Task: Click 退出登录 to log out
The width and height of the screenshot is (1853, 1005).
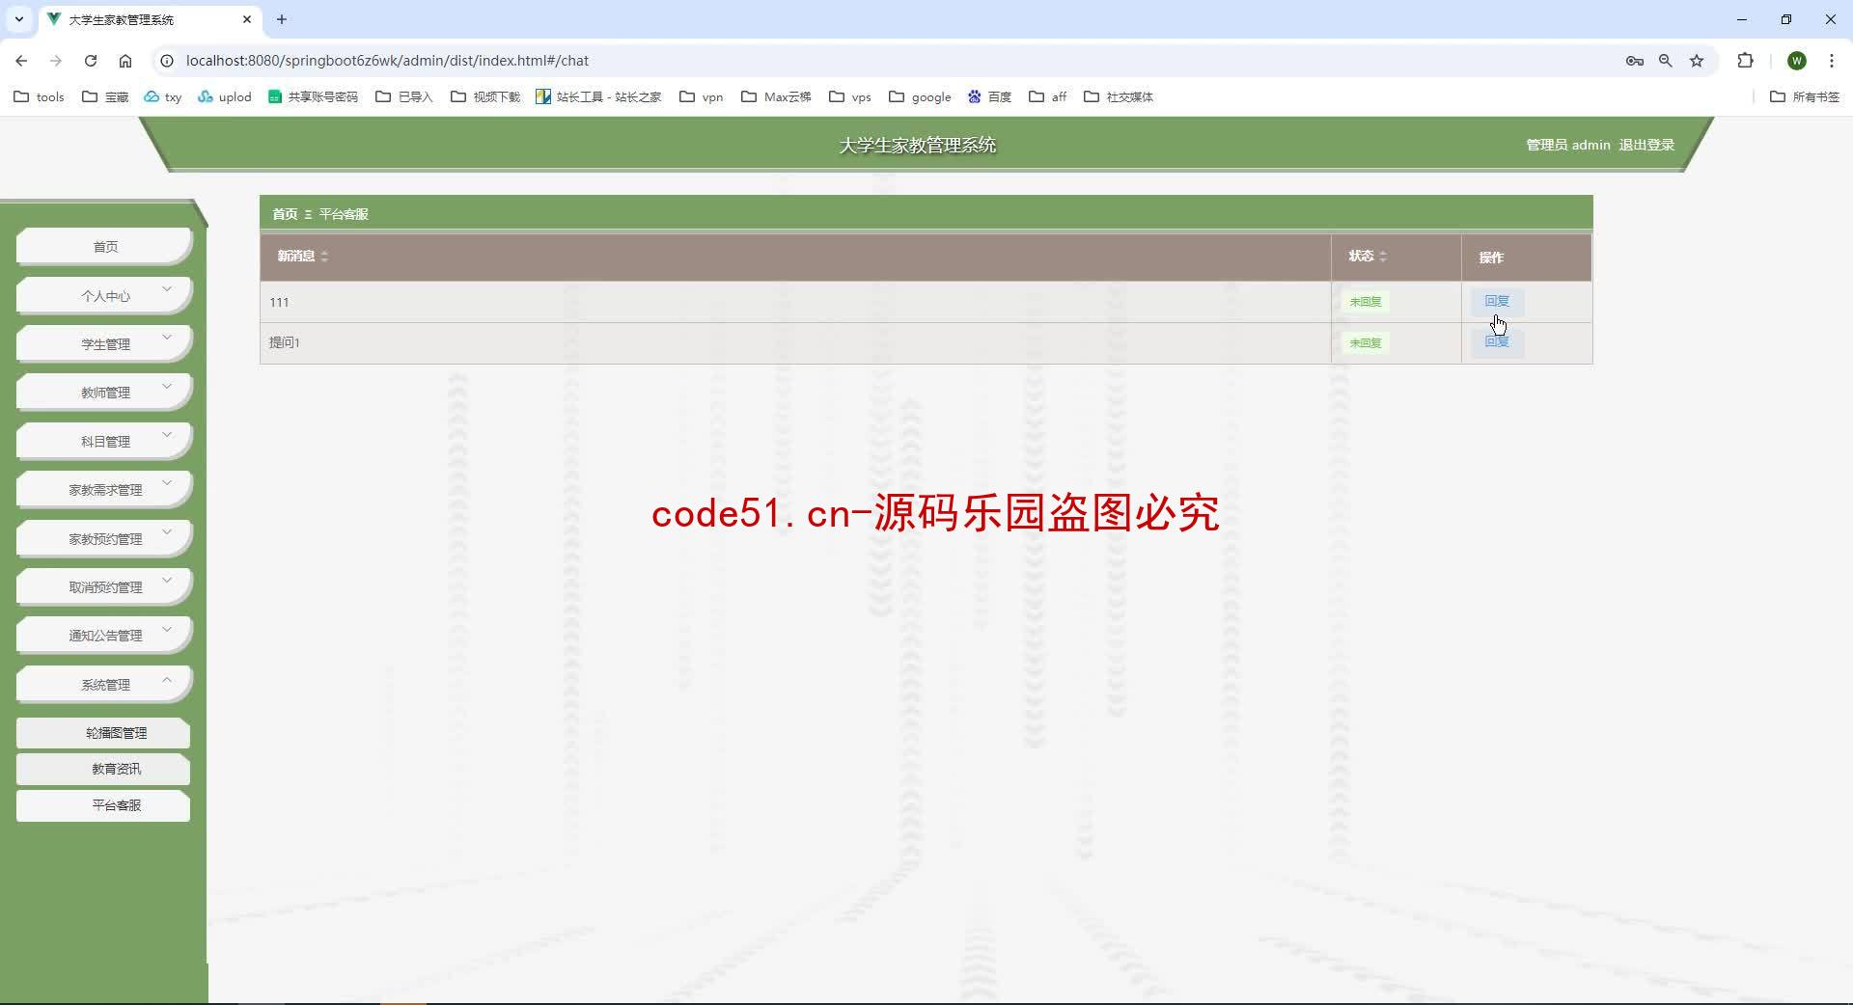Action: point(1646,145)
